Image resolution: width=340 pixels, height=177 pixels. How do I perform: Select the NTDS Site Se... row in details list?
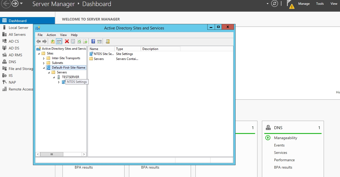tap(102, 54)
